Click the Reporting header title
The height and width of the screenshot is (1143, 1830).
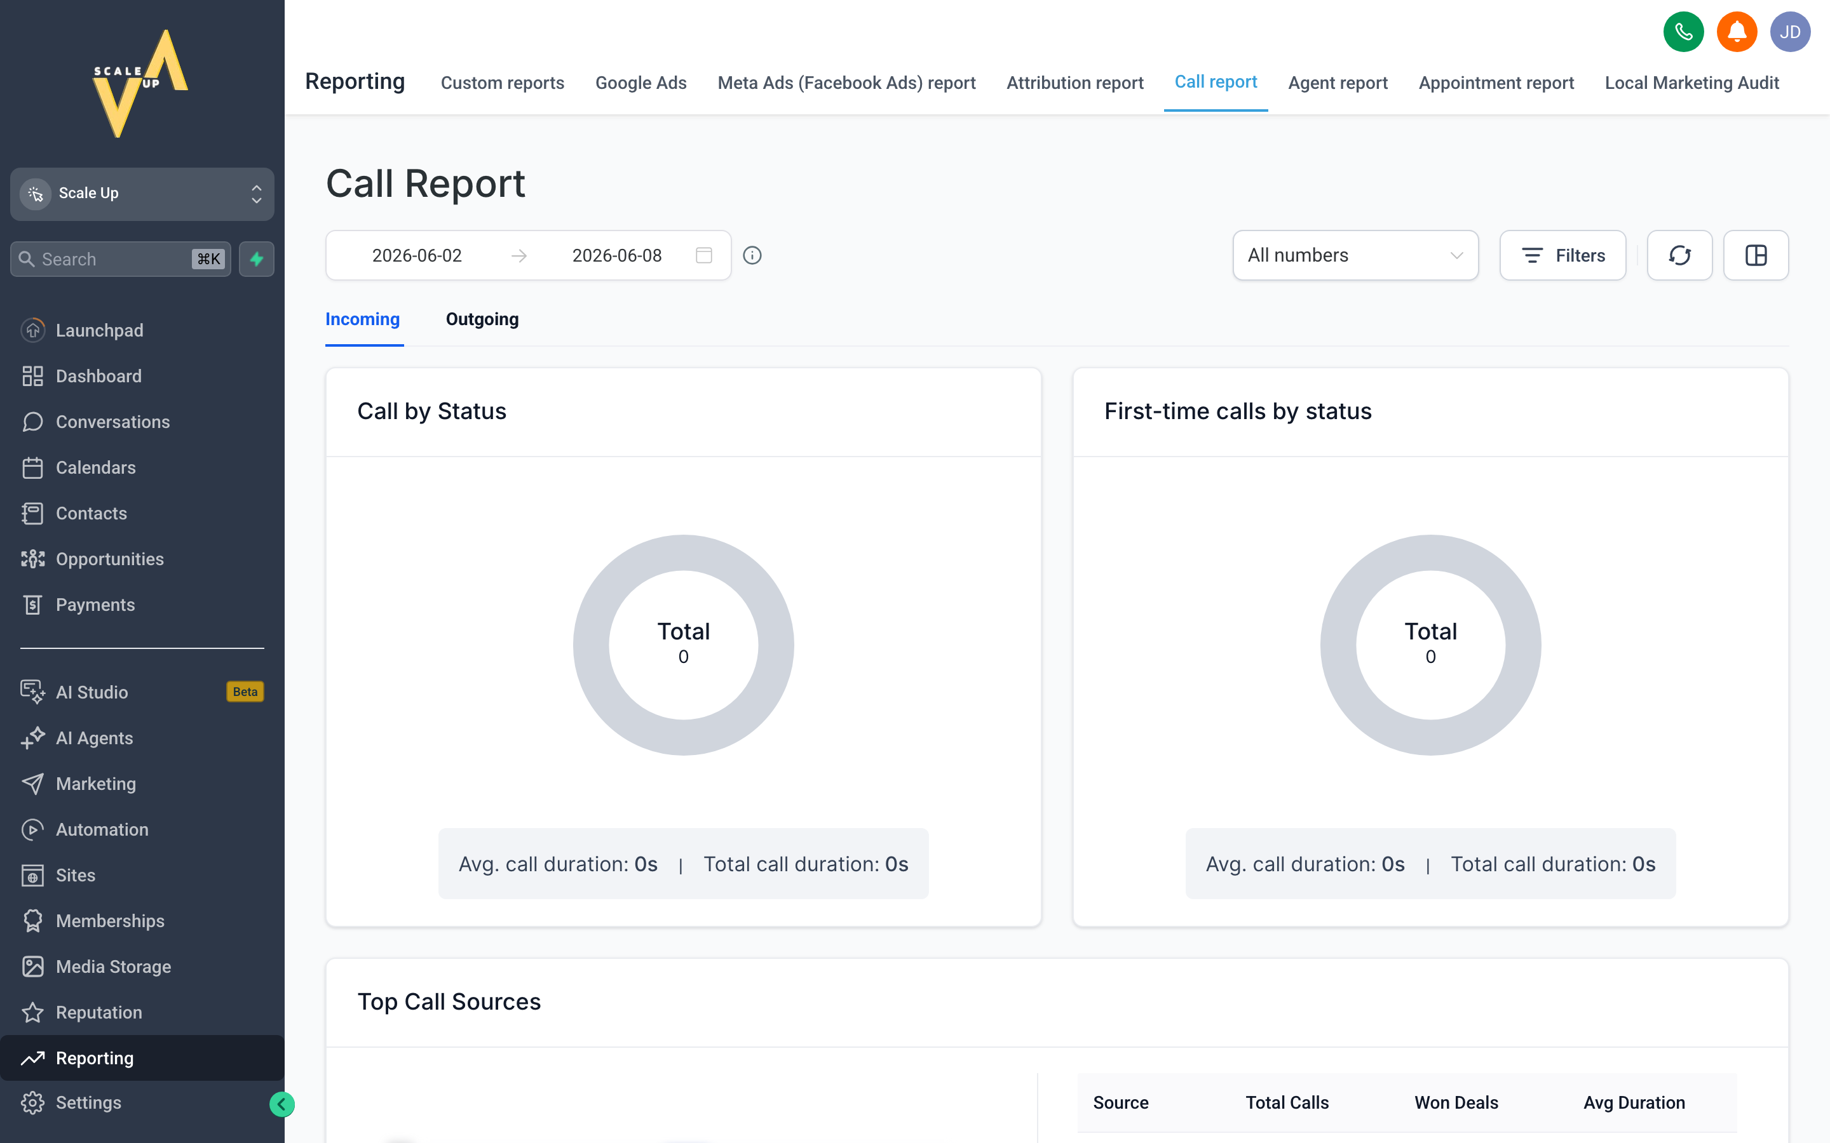(x=355, y=81)
